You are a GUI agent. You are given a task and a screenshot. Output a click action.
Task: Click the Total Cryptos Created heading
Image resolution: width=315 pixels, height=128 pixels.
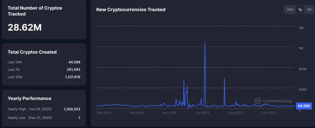click(32, 52)
